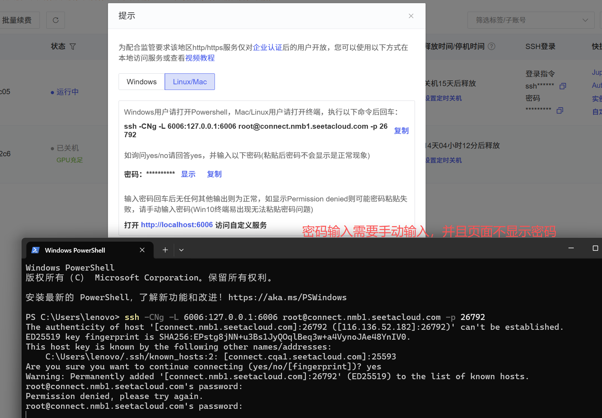Switch to the Linux/Mac tab

pyautogui.click(x=190, y=81)
